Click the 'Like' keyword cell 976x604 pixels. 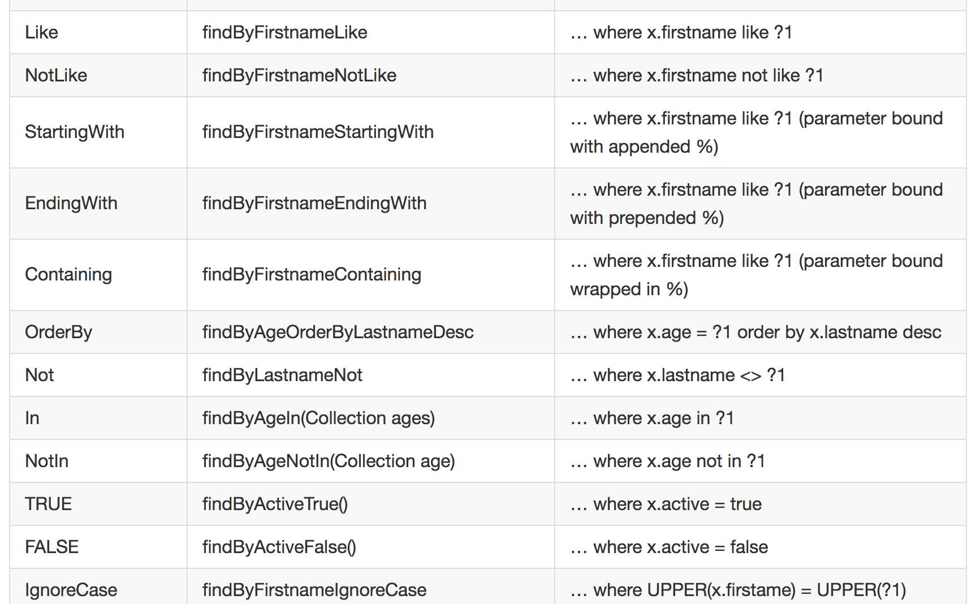(41, 32)
